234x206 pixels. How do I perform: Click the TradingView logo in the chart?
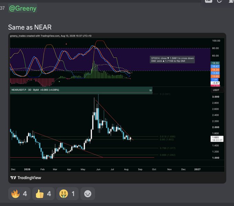pos(26,178)
